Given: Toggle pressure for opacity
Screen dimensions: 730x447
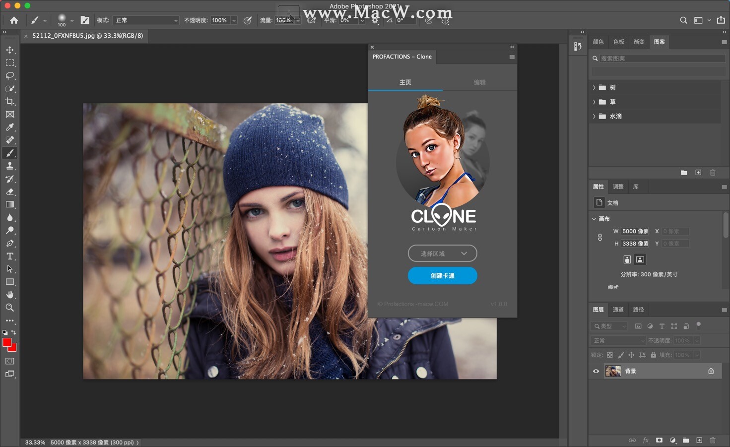Looking at the screenshot, I should click(247, 20).
